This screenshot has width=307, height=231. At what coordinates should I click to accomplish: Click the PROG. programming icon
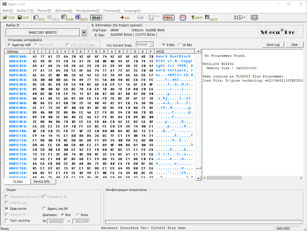click(x=169, y=18)
